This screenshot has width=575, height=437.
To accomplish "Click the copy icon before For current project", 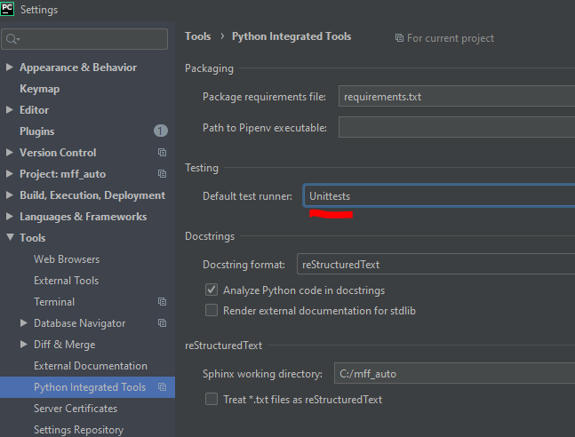I will point(399,38).
